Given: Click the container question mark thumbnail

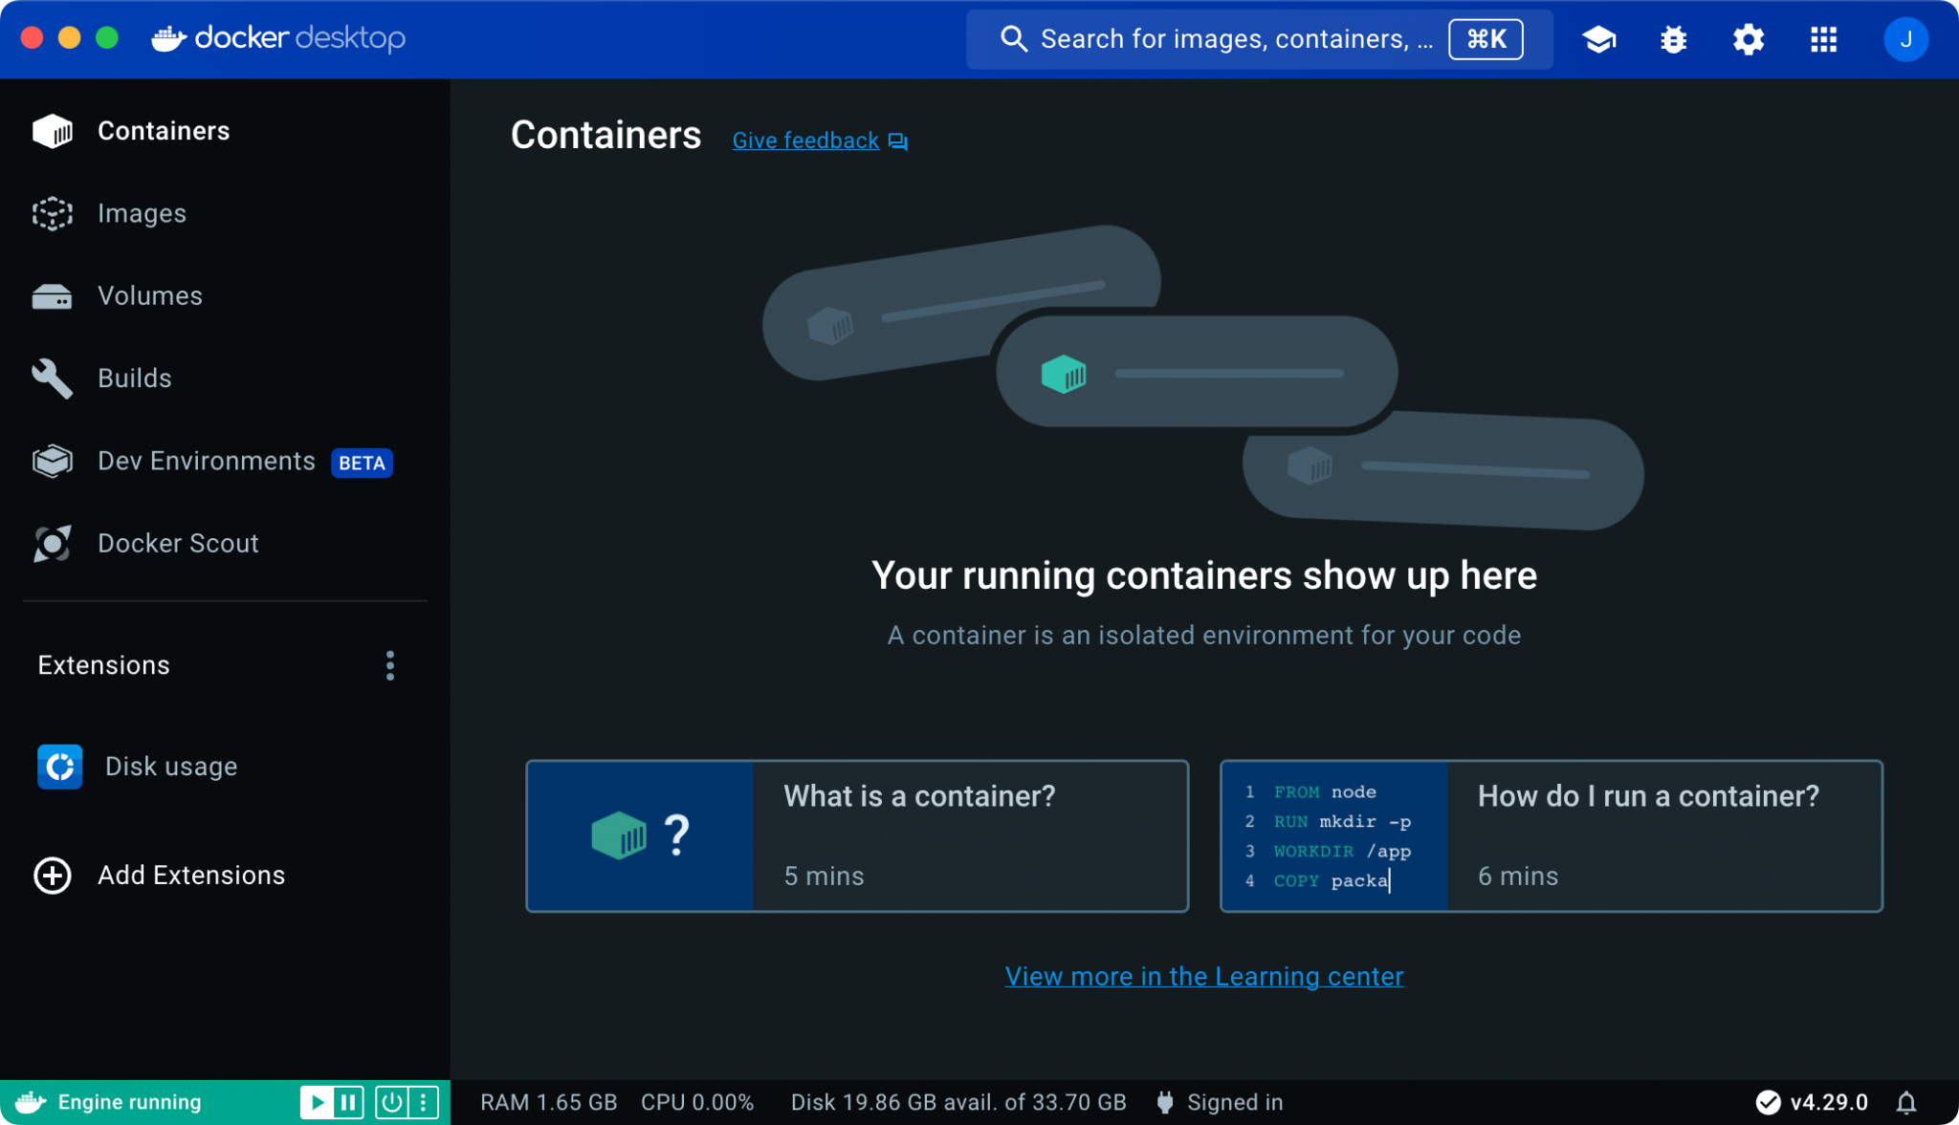Looking at the screenshot, I should [x=641, y=836].
